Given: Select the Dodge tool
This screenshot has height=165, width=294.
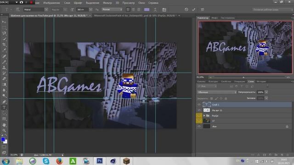Looking at the screenshot, I should pyautogui.click(x=4, y=96).
